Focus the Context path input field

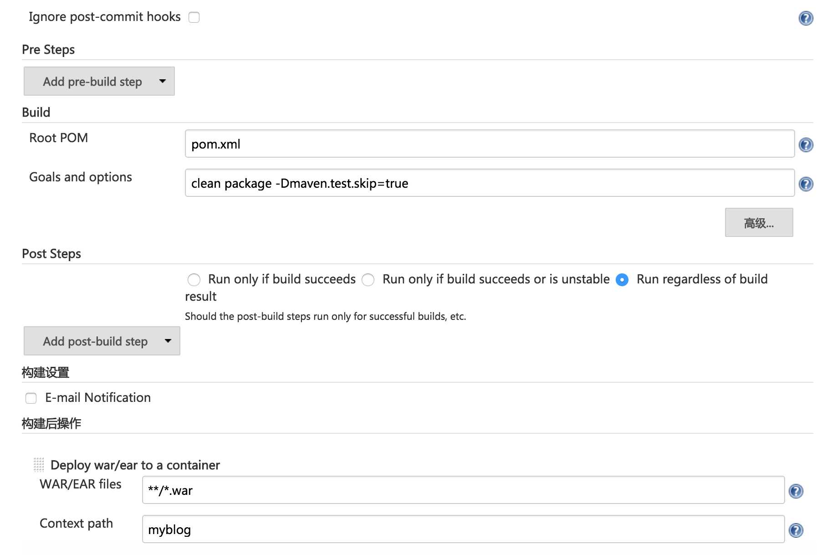click(463, 529)
